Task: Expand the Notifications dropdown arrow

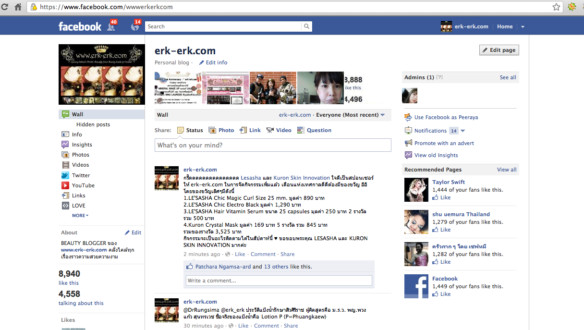Action: tap(463, 131)
